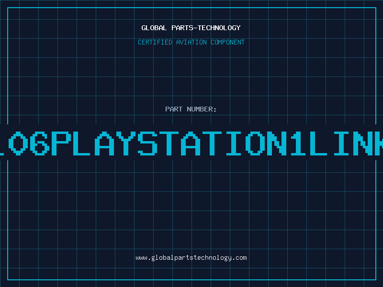Screen dimensions: 383x287
Task: Click the word PARTS in the heading
Action: [x=181, y=28]
